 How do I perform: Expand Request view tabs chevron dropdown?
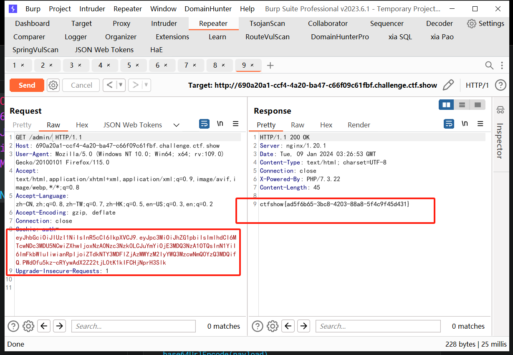click(176, 125)
